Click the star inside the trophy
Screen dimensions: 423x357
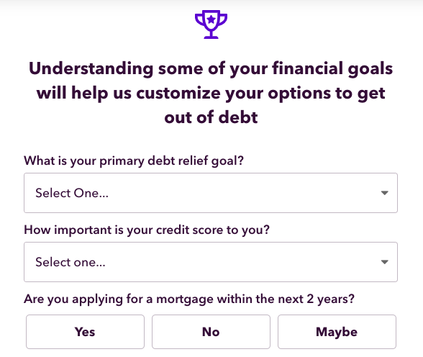point(211,19)
